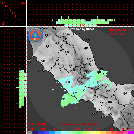Screen dimensions: 134x134
Task: Click the "50" value on the dBZ scale
Action: [x=111, y=129]
